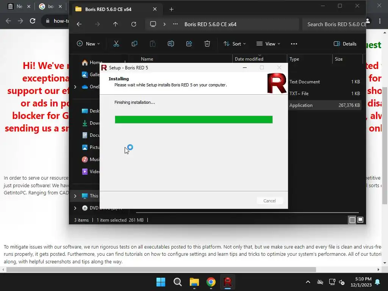Open the notification bell in the taskbar
The height and width of the screenshot is (291, 388).
[378, 282]
